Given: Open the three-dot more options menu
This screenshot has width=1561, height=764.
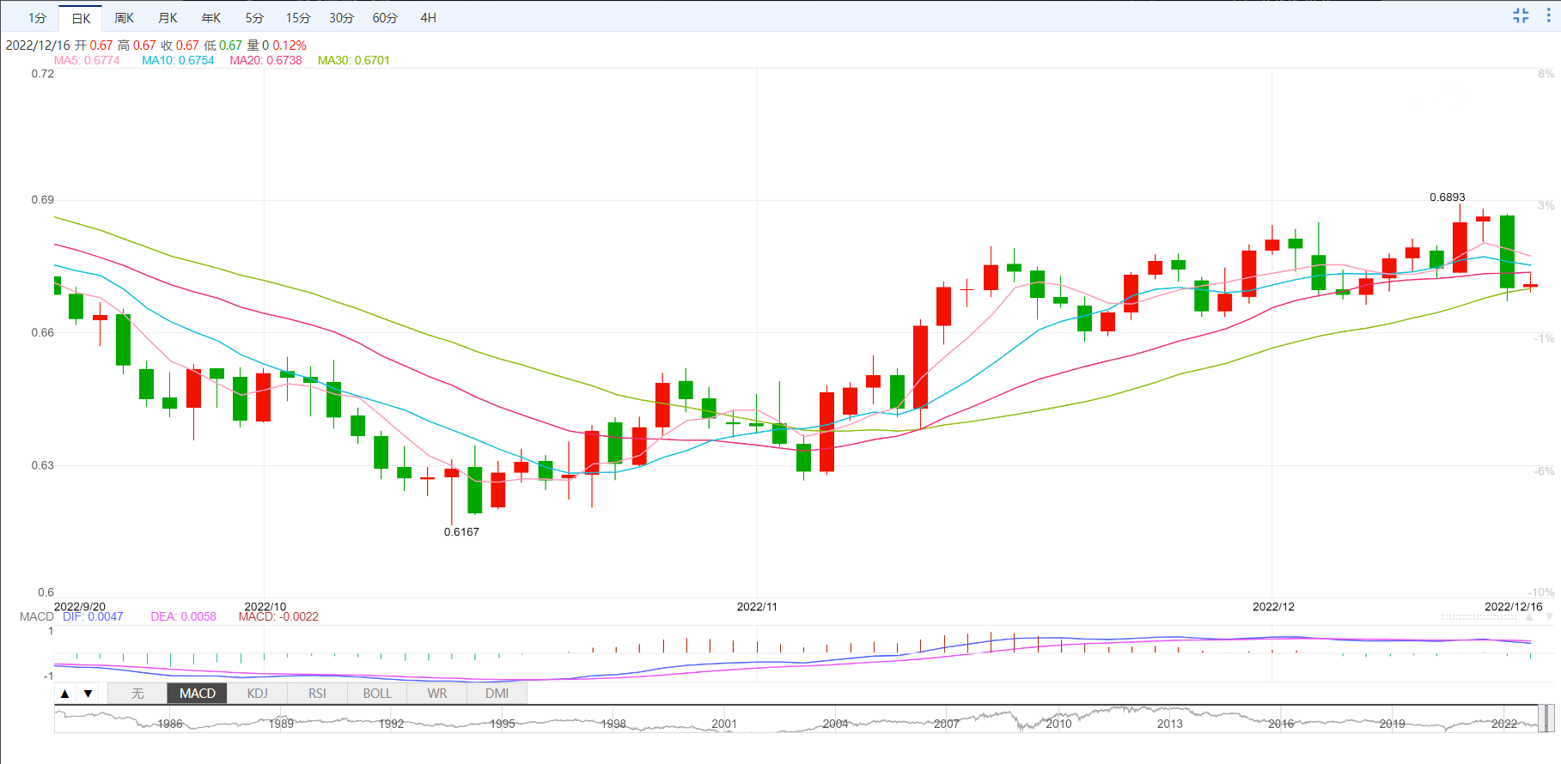Looking at the screenshot, I should 1549,15.
